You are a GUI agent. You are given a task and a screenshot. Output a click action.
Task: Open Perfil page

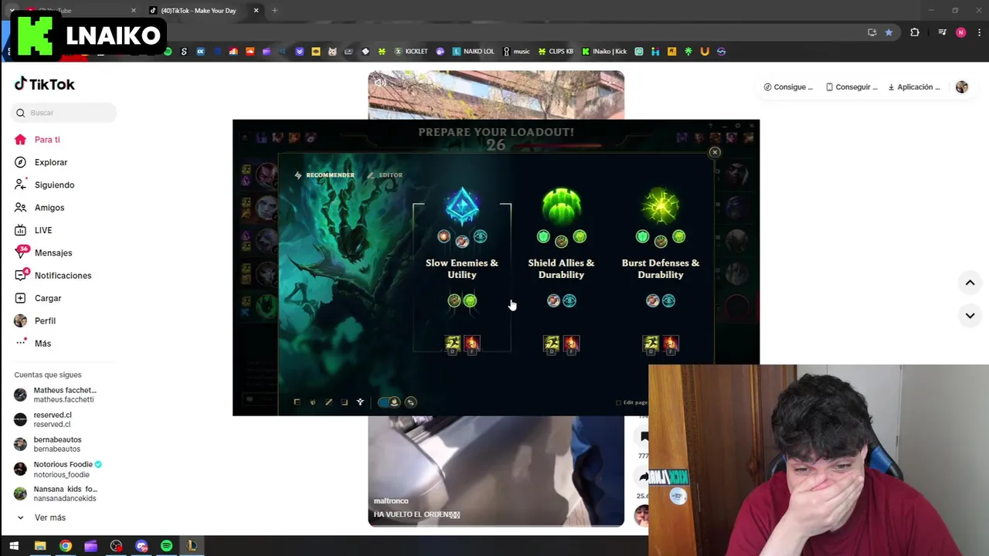(x=35, y=320)
